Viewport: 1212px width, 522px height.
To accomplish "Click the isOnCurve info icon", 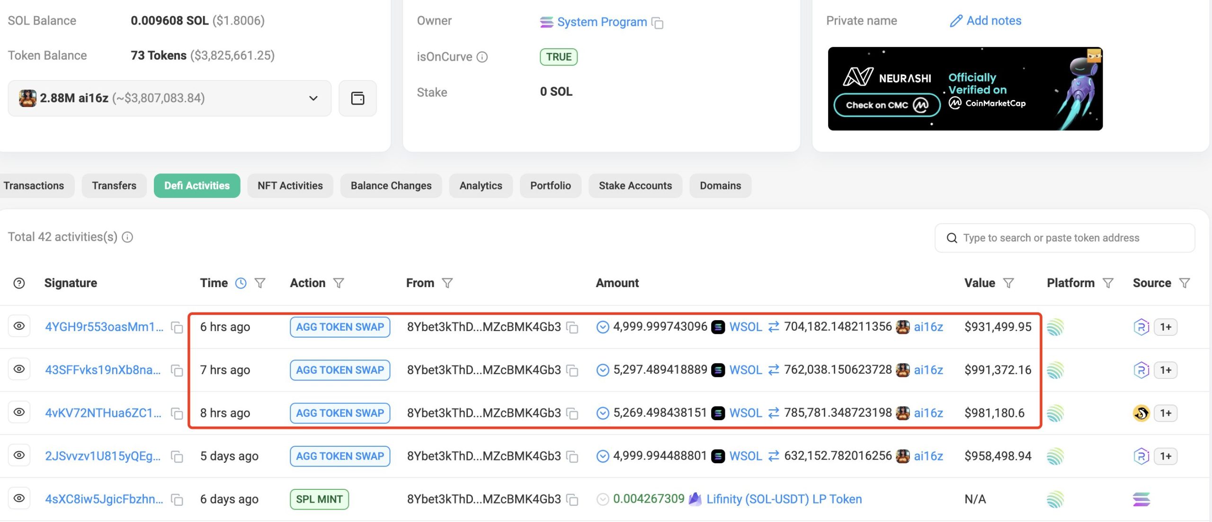I will pyautogui.click(x=482, y=57).
